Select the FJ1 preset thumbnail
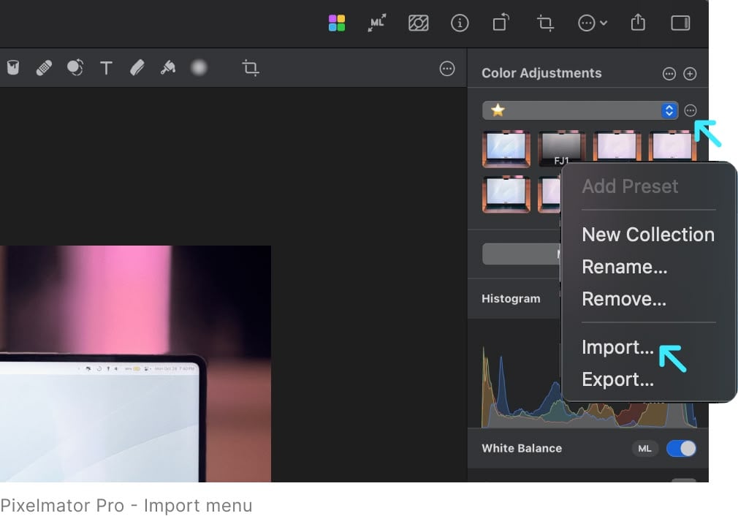 click(561, 149)
